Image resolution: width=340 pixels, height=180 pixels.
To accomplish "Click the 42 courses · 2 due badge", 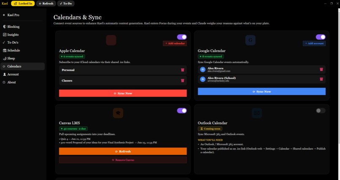I will (x=73, y=129).
